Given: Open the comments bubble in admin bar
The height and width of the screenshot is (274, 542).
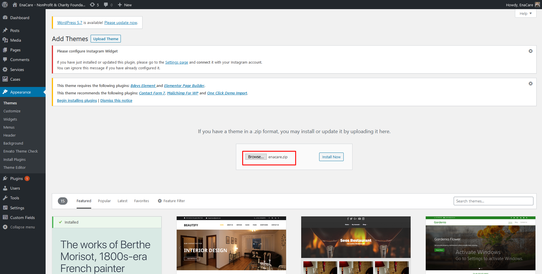Looking at the screenshot, I should tap(106, 5).
